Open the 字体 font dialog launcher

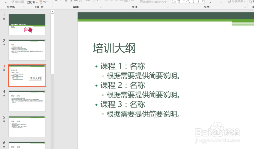pyautogui.click(x=101, y=7)
